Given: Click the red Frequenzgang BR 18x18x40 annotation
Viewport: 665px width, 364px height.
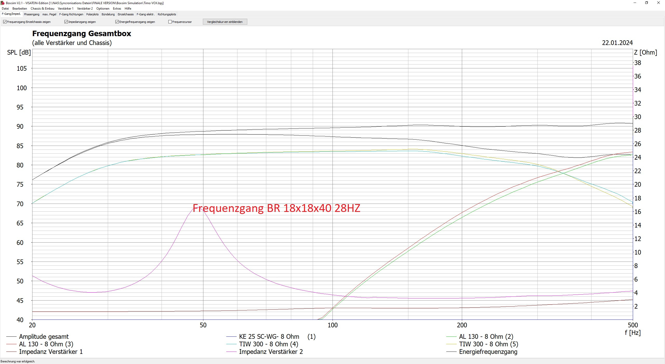Looking at the screenshot, I should coord(276,208).
